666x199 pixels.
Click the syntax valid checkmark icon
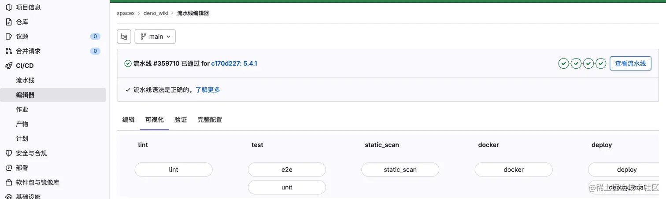(128, 90)
